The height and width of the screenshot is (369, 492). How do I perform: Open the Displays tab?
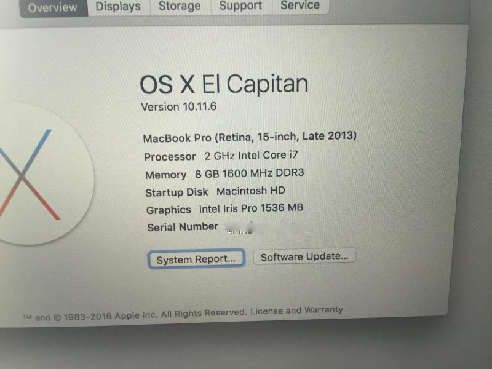118,7
